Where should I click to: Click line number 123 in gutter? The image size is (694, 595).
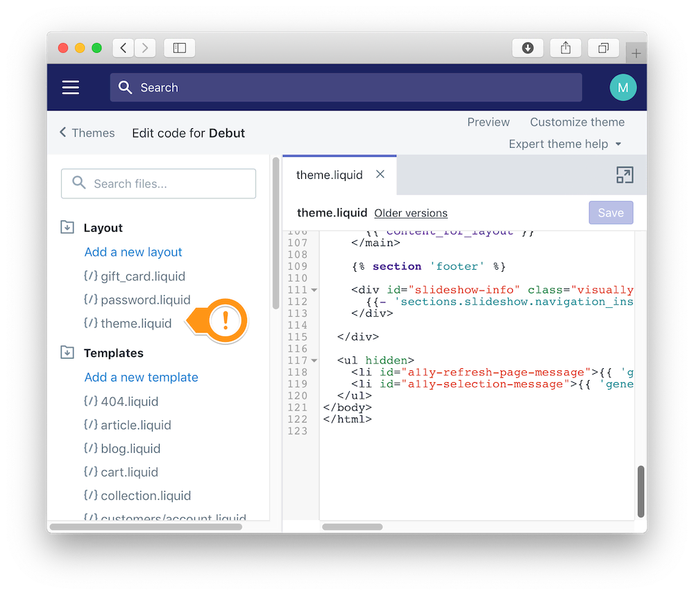tap(298, 431)
